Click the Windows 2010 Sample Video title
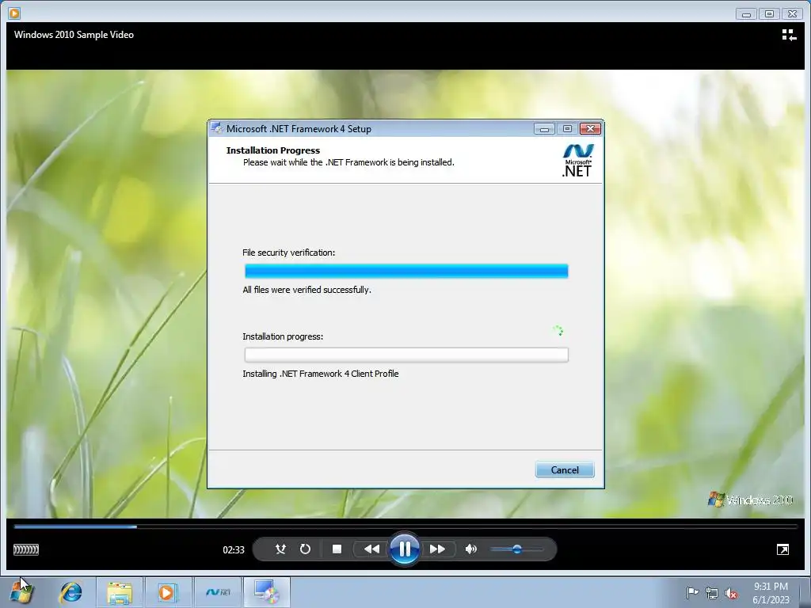This screenshot has height=608, width=811. [x=74, y=35]
